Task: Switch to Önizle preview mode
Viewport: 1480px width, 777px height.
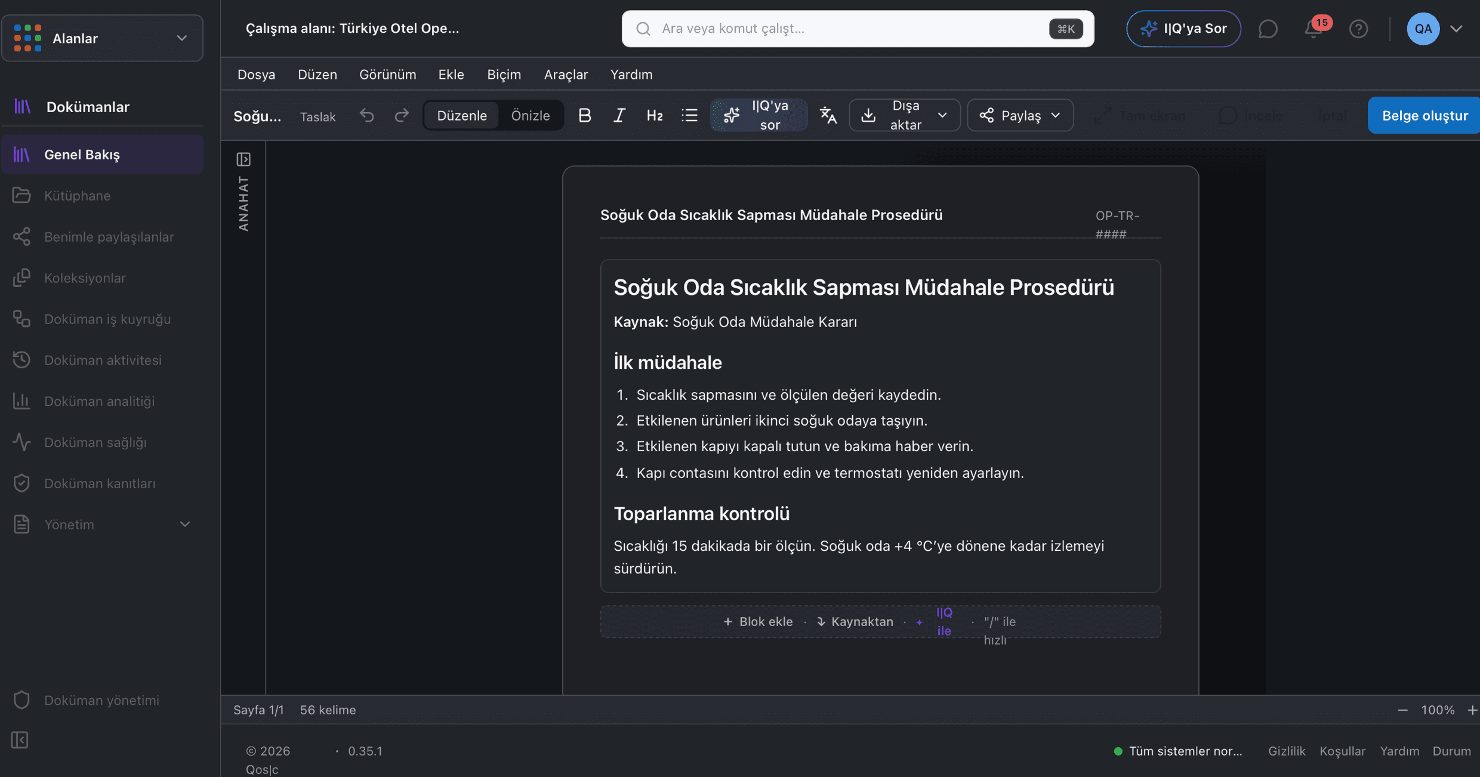Action: pos(531,115)
